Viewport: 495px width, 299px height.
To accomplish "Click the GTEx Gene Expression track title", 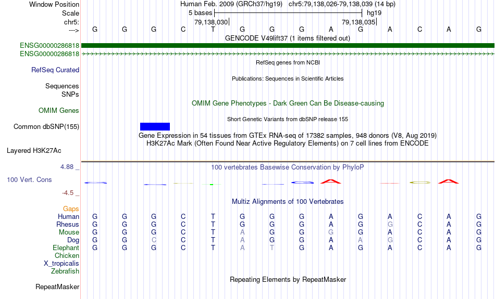I will click(288, 136).
